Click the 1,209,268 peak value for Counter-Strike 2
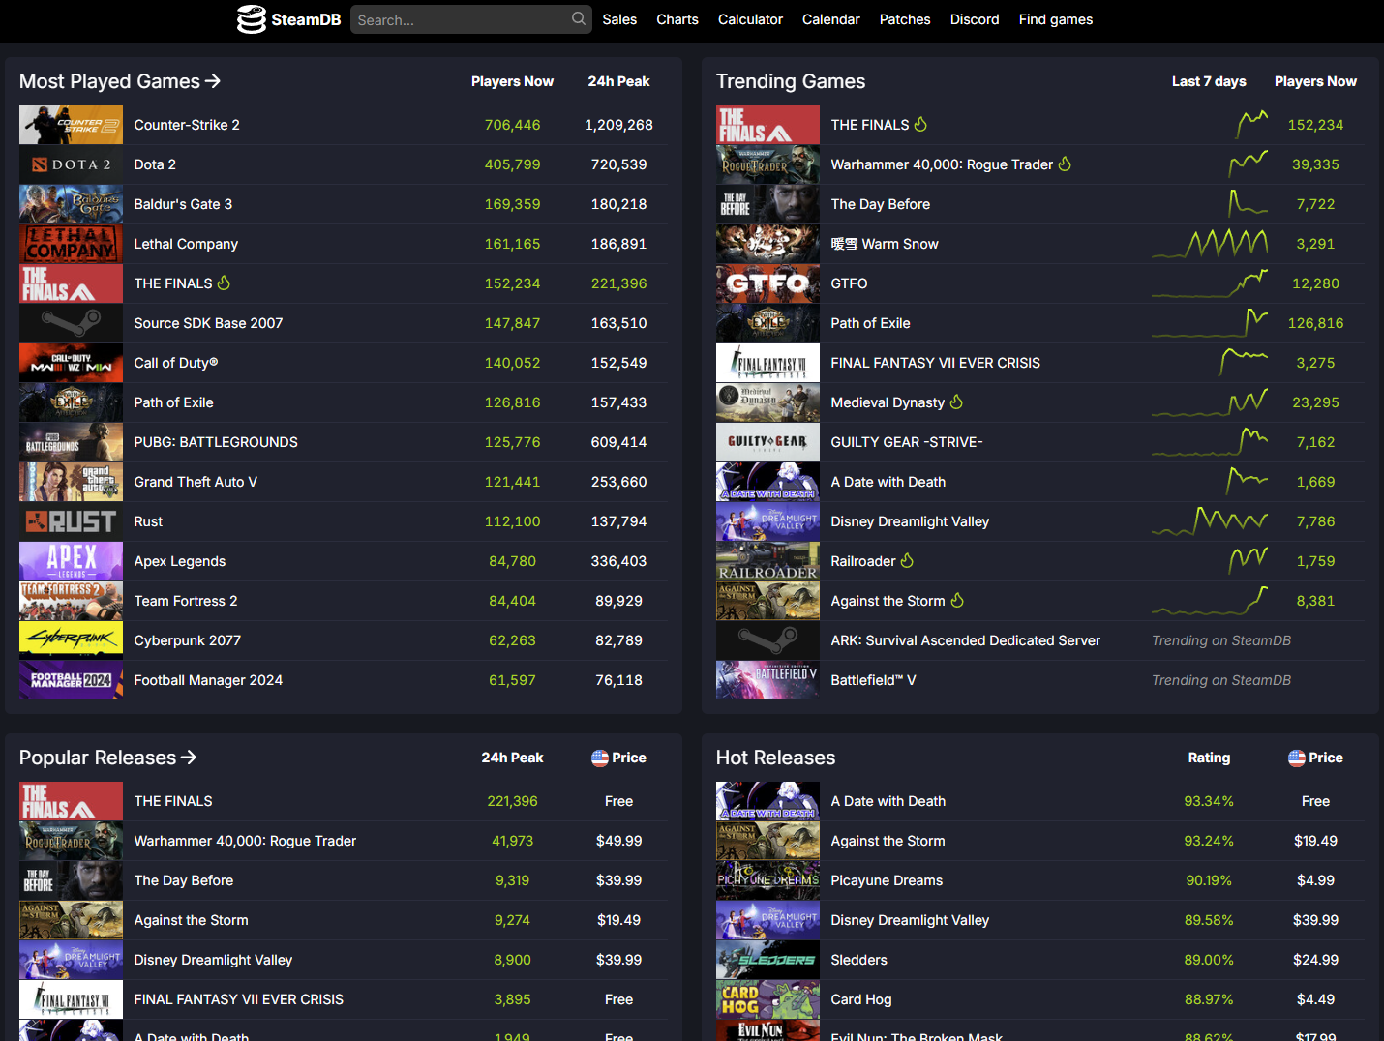The image size is (1384, 1041). pos(619,125)
